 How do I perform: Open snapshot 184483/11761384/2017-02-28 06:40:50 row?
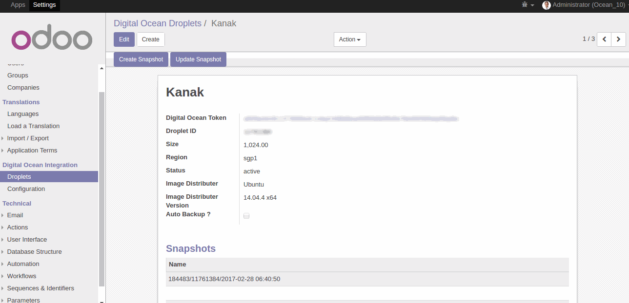pos(367,279)
